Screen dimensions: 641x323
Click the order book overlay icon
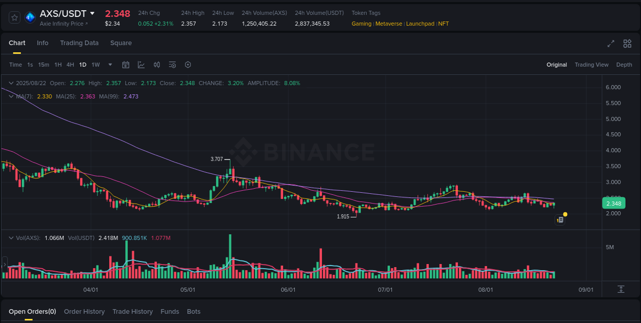tap(157, 65)
